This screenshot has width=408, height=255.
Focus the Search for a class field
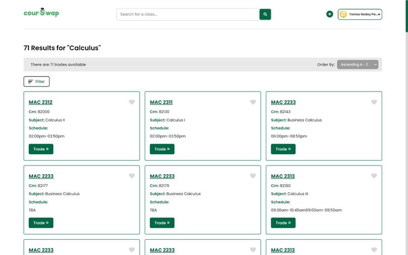pos(188,14)
